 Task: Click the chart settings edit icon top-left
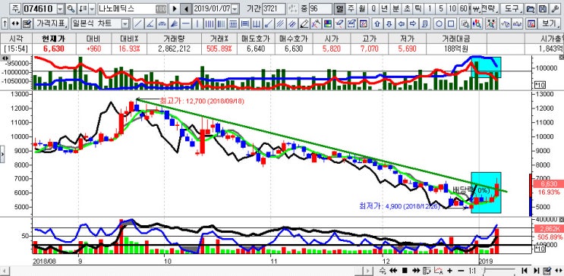pos(27,24)
